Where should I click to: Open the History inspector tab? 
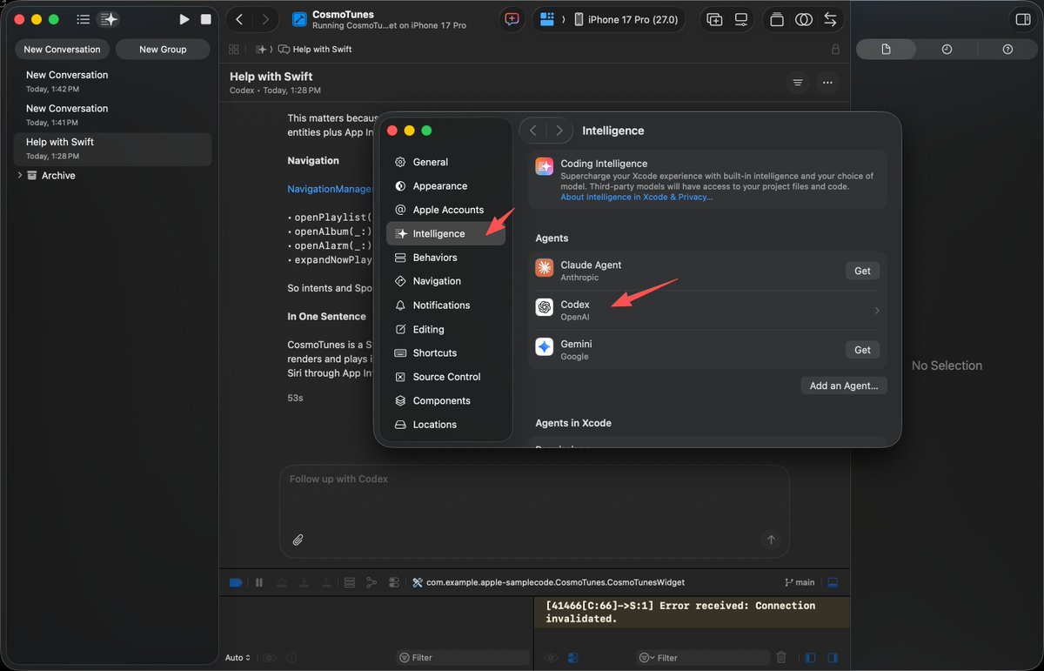(x=947, y=50)
